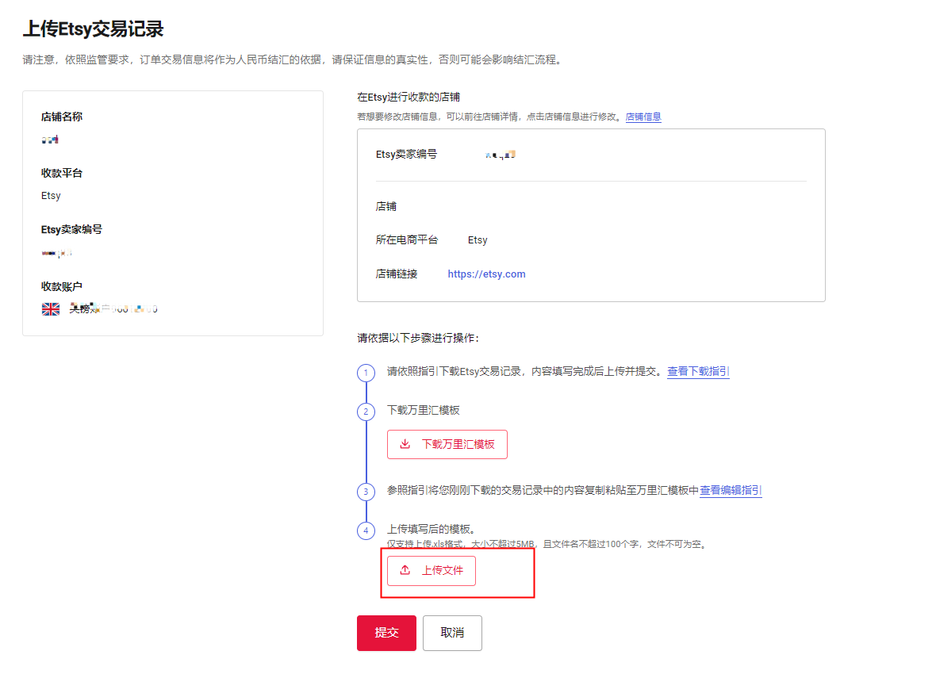This screenshot has width=936, height=674.
Task: Click the upload icon inside the 上传文件 button
Action: [x=405, y=570]
